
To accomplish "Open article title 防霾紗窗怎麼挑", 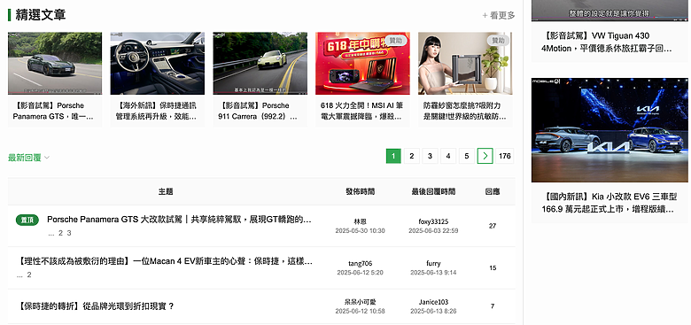I will coord(464,111).
